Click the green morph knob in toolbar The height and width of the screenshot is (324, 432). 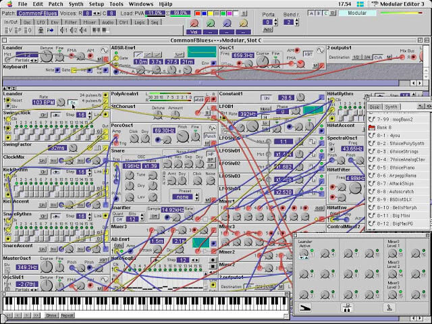(x=211, y=24)
